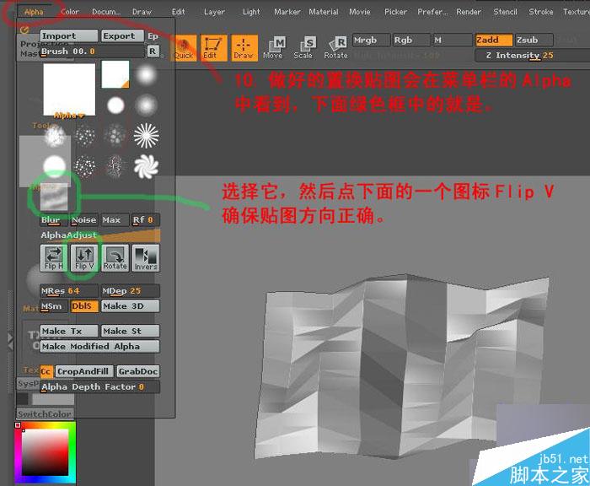Open the Stencil menu
This screenshot has width=590, height=486.
click(x=505, y=12)
